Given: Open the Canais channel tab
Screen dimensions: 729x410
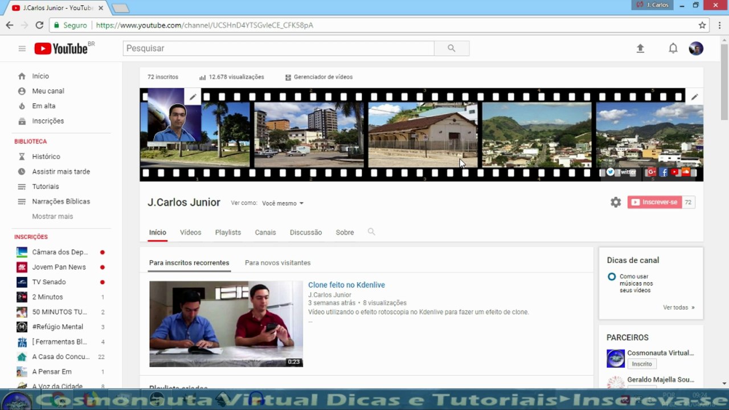Looking at the screenshot, I should (x=265, y=232).
